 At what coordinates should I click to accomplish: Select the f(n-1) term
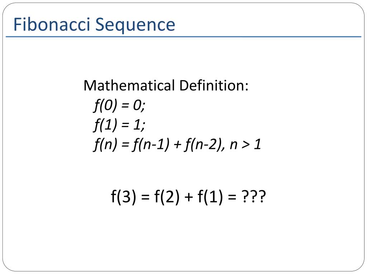point(151,144)
